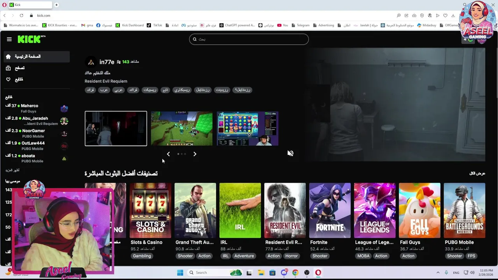Play the large featured stream preview

pyautogui.click(x=395, y=104)
